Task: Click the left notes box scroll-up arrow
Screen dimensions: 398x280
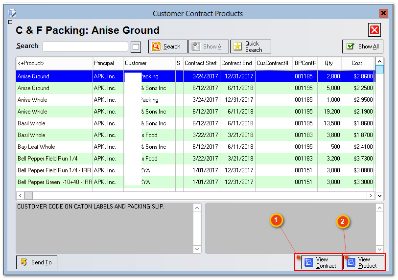Action: point(197,208)
